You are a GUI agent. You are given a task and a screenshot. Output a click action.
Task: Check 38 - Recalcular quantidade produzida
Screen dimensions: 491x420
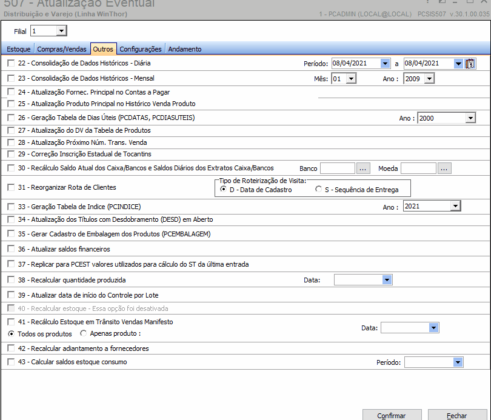tap(11, 279)
